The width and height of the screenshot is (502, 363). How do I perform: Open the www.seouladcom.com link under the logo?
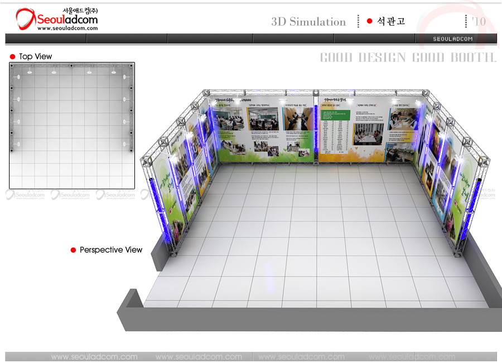[x=67, y=28]
